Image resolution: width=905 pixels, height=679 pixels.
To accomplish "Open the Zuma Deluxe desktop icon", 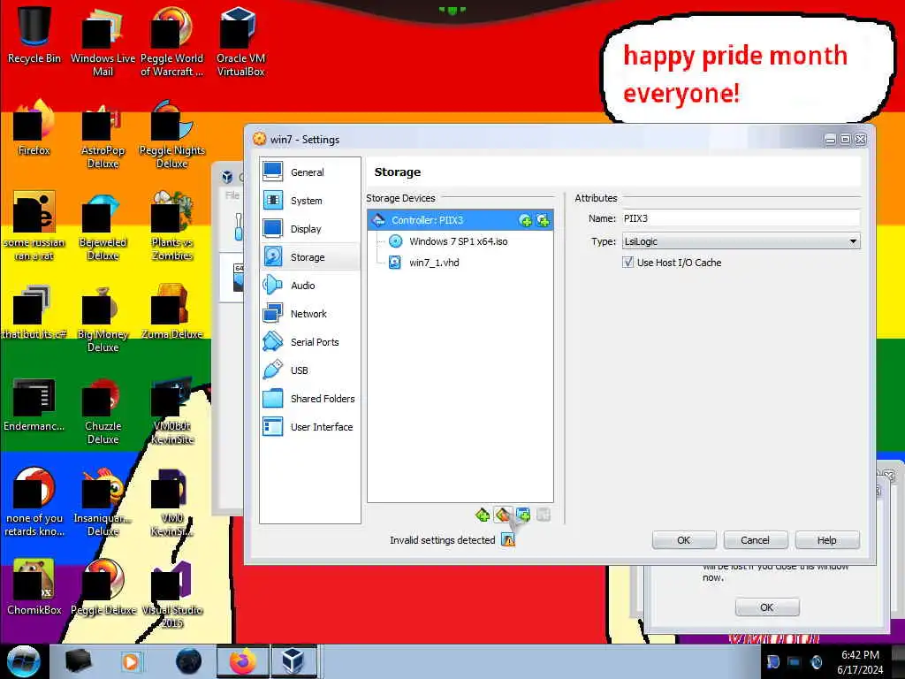I will (171, 312).
